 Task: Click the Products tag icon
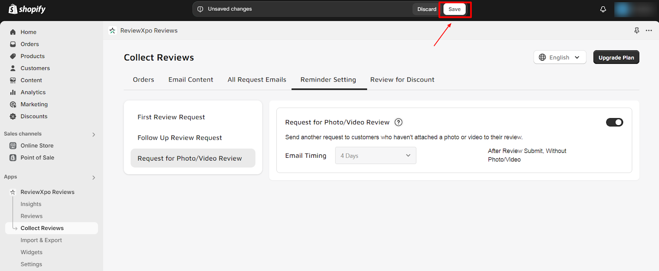tap(13, 56)
